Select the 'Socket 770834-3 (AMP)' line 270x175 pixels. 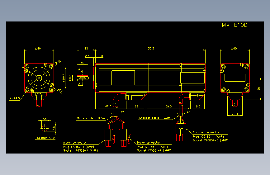coord(211,140)
